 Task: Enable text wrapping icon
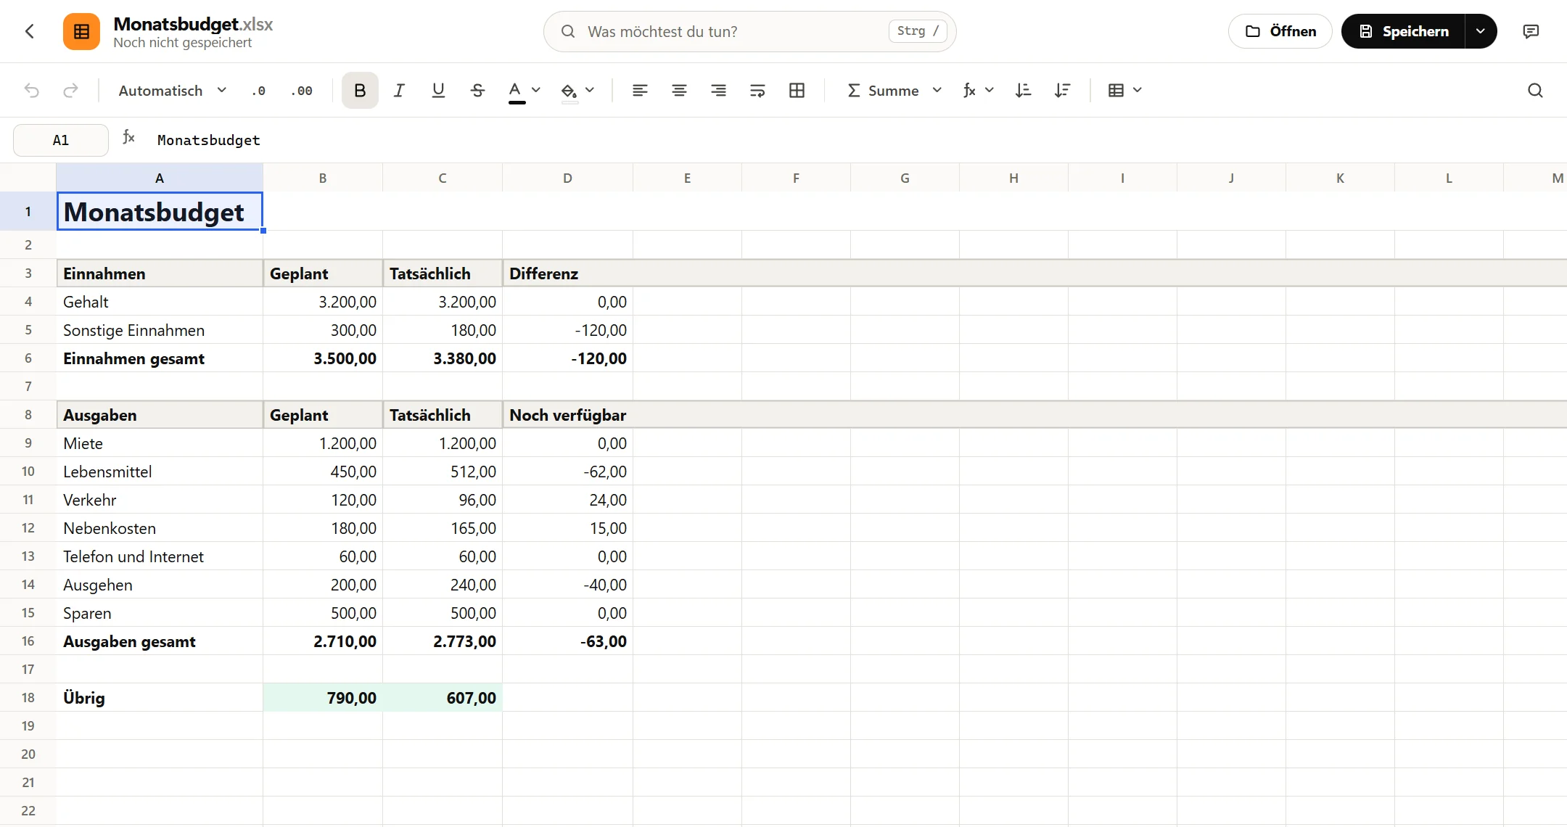click(x=757, y=91)
